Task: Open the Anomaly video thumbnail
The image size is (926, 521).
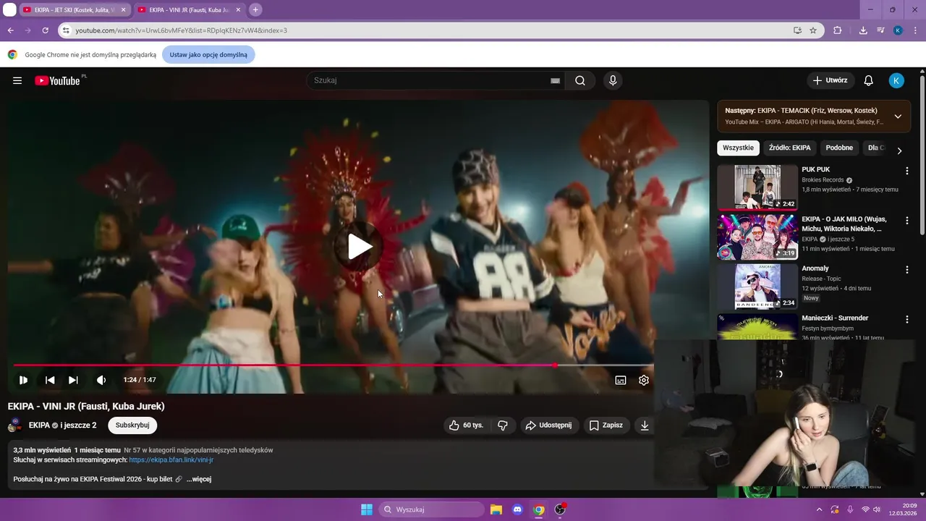Action: click(757, 286)
